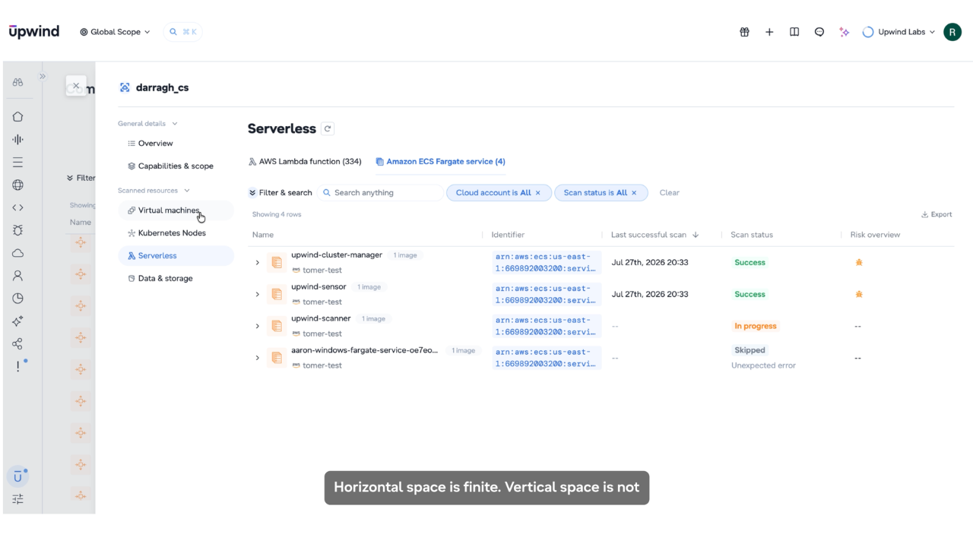Click the Search anything field
The height and width of the screenshot is (547, 973).
(x=381, y=193)
